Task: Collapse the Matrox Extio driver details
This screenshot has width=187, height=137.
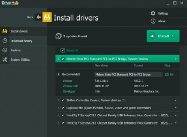Action: pos(176,59)
